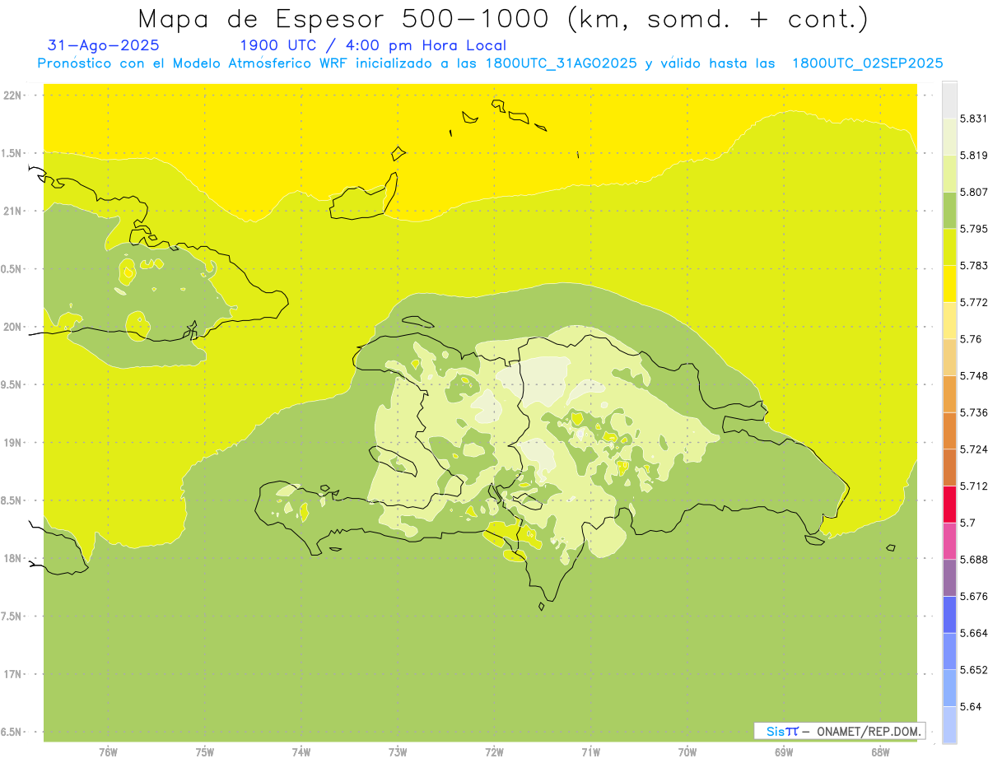
Task: Click the legend value "5.664"
Action: coord(973,633)
